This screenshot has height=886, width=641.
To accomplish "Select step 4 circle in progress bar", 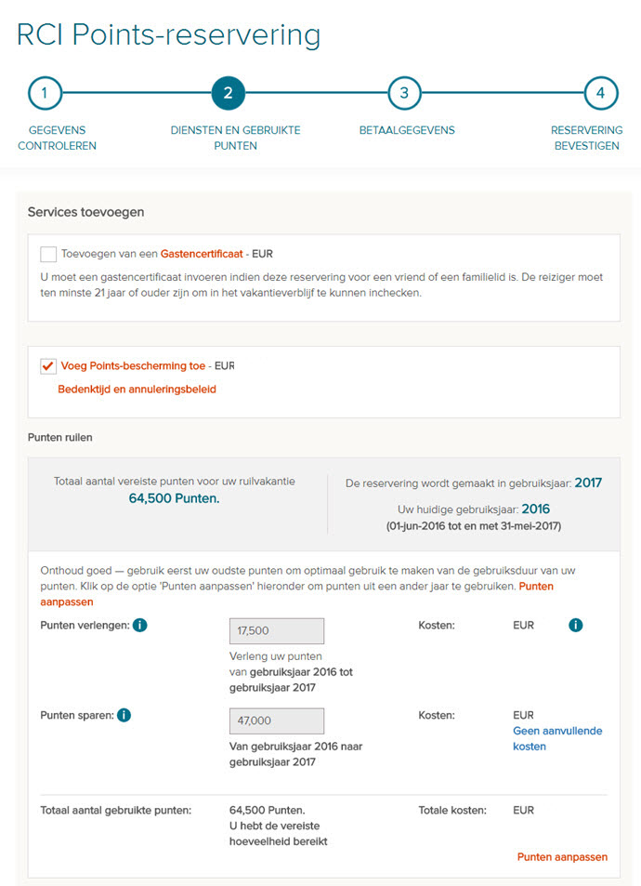I will (600, 93).
